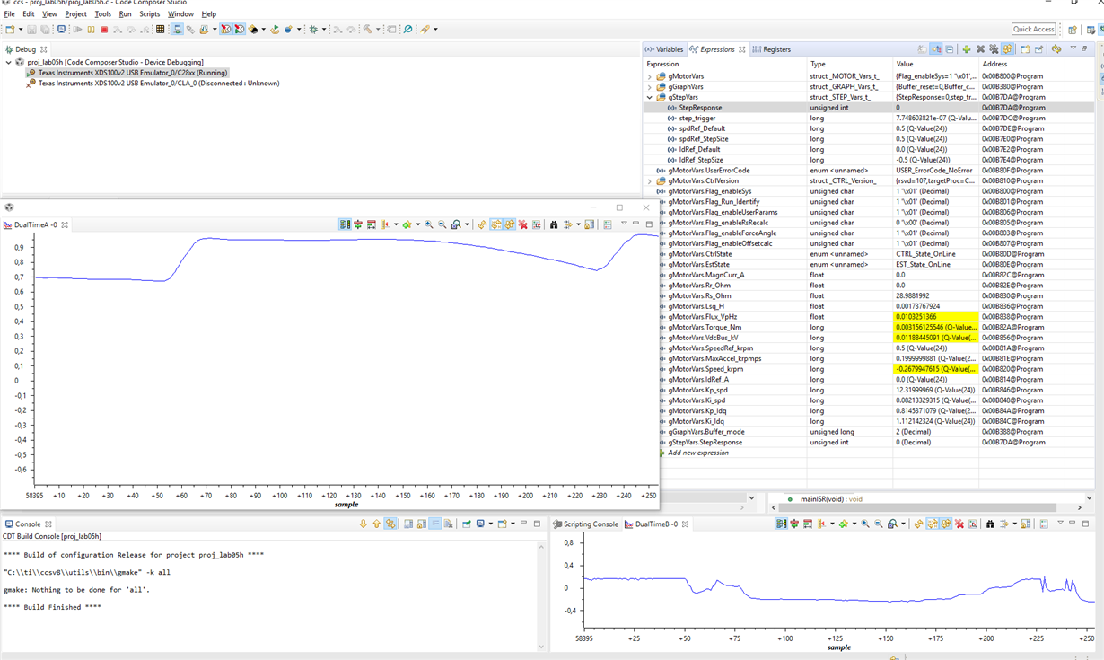Toggle silicon real-time mode icon in main toolbar
Viewport: 1104px width, 660px height.
point(226,30)
